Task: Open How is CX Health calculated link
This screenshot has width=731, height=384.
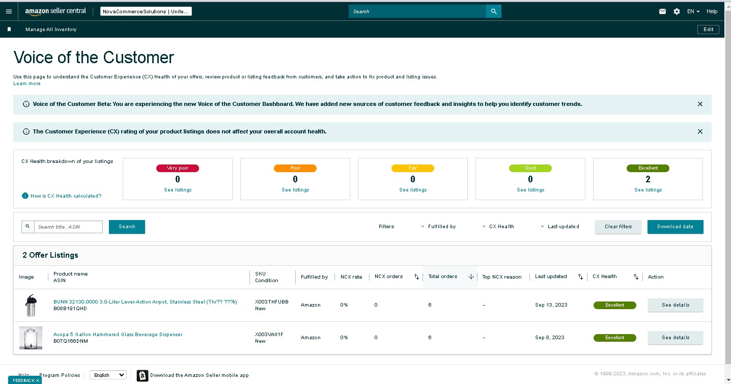Action: coord(66,196)
